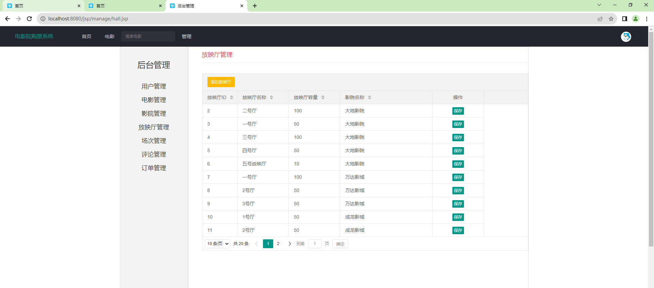The width and height of the screenshot is (654, 288).
Task: Click the localhost address bar URL
Action: click(88, 19)
